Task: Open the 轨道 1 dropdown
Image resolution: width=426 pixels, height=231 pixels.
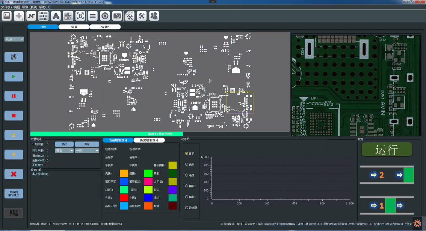Action: click(14, 39)
